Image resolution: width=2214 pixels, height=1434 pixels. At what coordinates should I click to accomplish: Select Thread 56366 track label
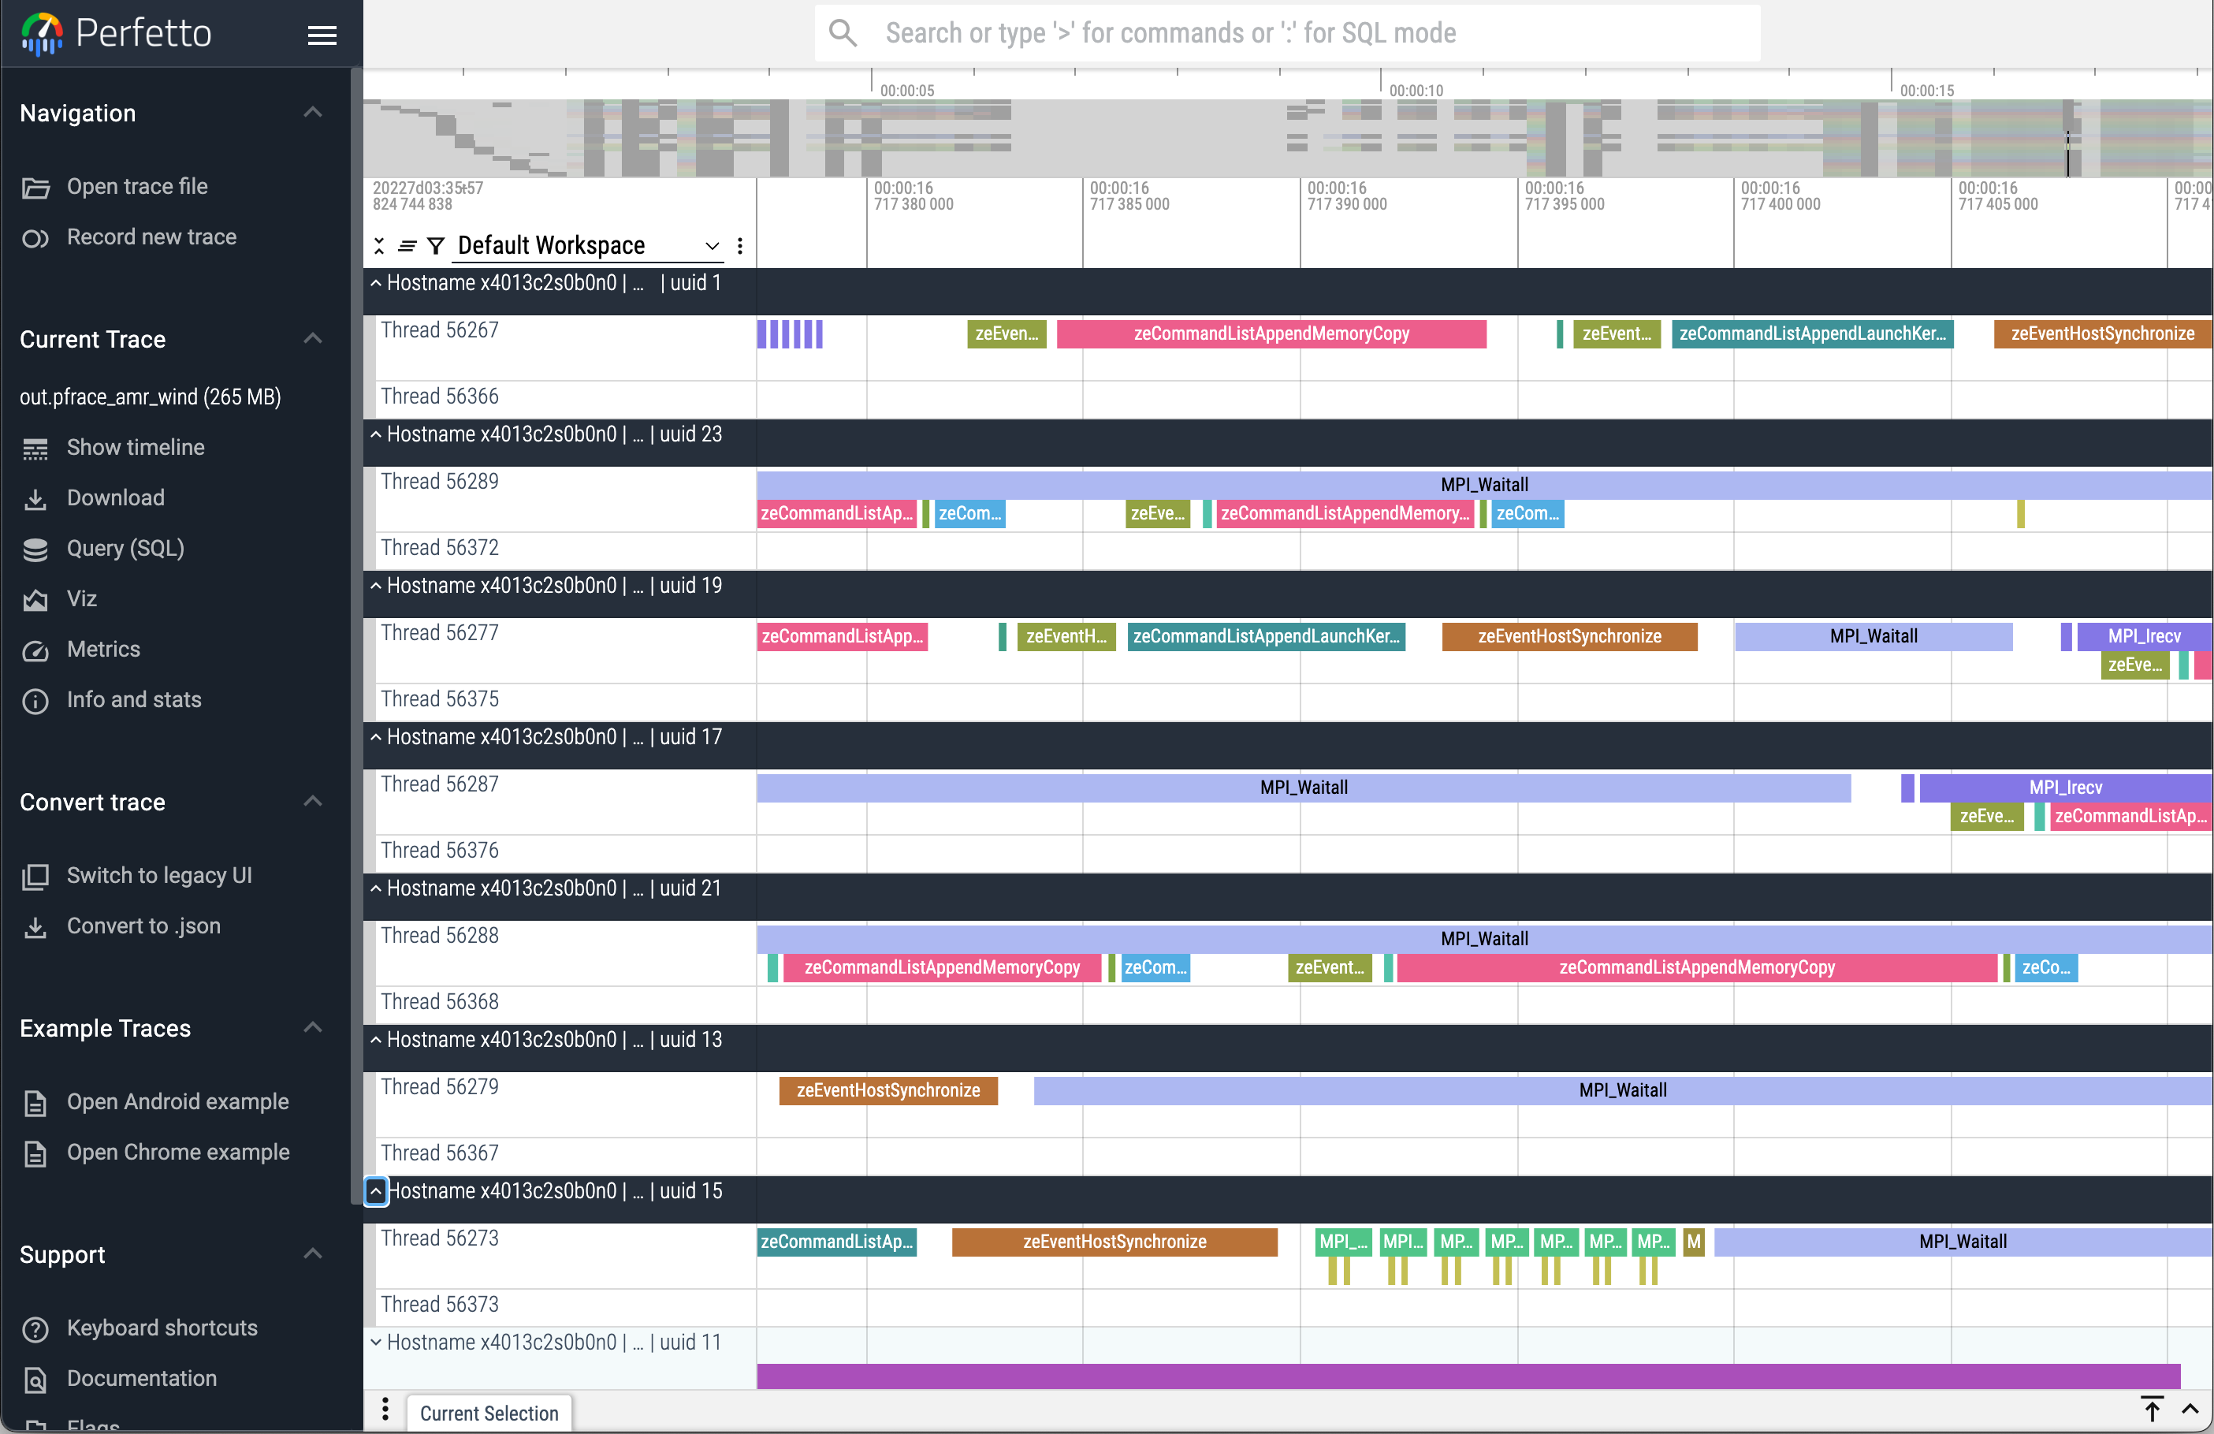pyautogui.click(x=440, y=397)
